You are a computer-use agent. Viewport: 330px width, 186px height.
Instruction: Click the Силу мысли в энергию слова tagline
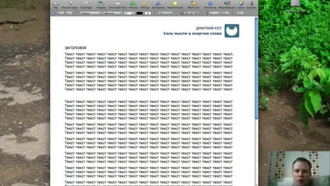pos(192,34)
